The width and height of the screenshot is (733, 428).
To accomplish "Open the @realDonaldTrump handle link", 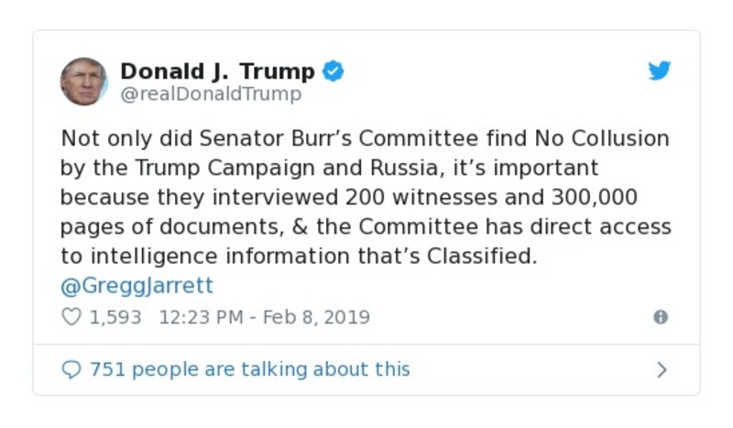I will tap(211, 93).
